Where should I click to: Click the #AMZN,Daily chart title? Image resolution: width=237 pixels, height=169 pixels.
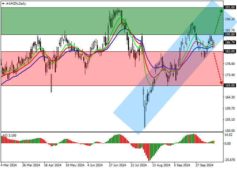[x=16, y=4]
